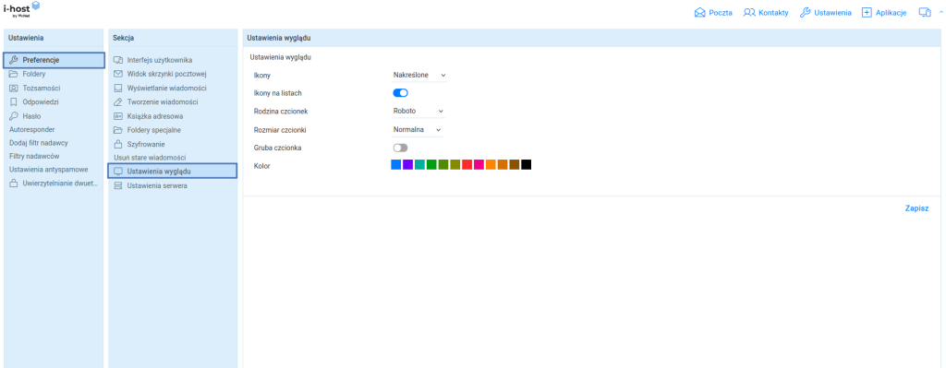This screenshot has height=368, width=946.
Task: Open the Poczta mail section
Action: [713, 13]
